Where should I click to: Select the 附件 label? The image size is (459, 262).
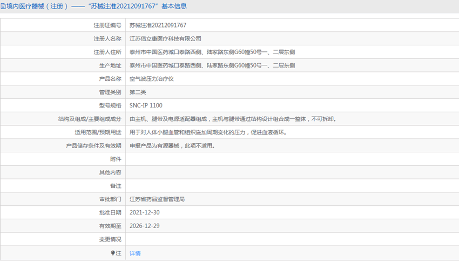pos(116,159)
